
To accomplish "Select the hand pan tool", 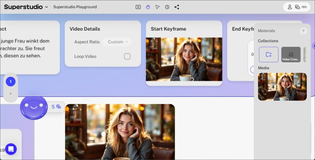I will click(x=148, y=7).
